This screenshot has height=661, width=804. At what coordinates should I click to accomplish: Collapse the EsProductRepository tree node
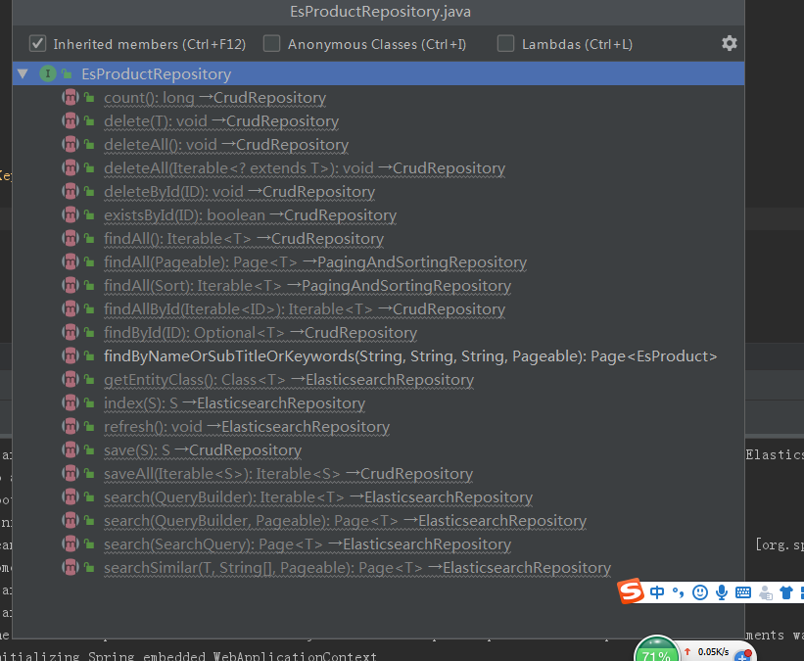point(23,73)
